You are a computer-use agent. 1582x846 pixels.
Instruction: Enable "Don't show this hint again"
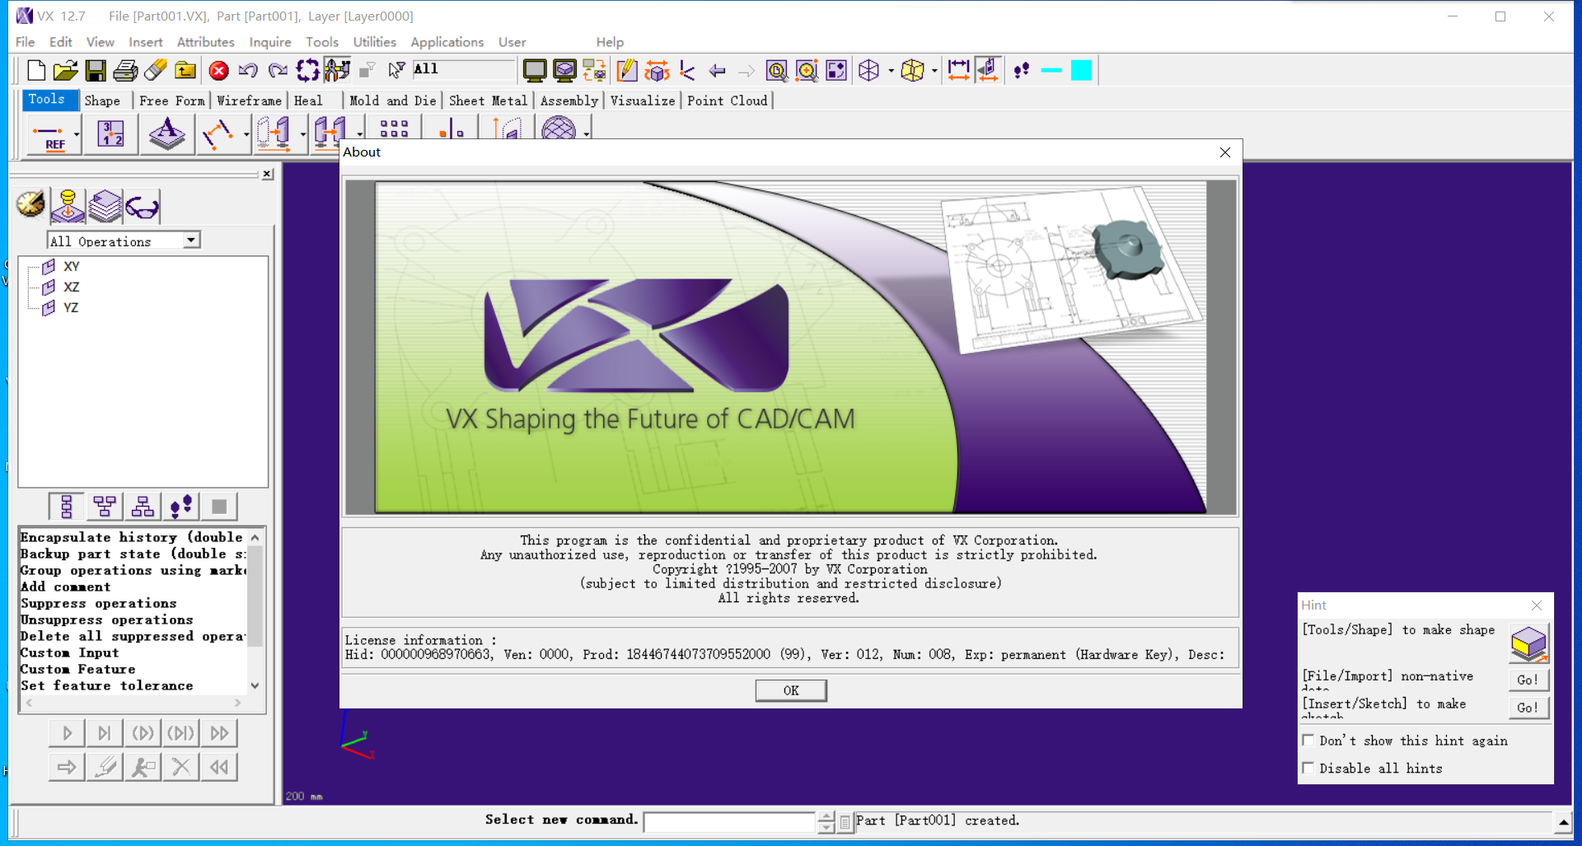tap(1308, 741)
